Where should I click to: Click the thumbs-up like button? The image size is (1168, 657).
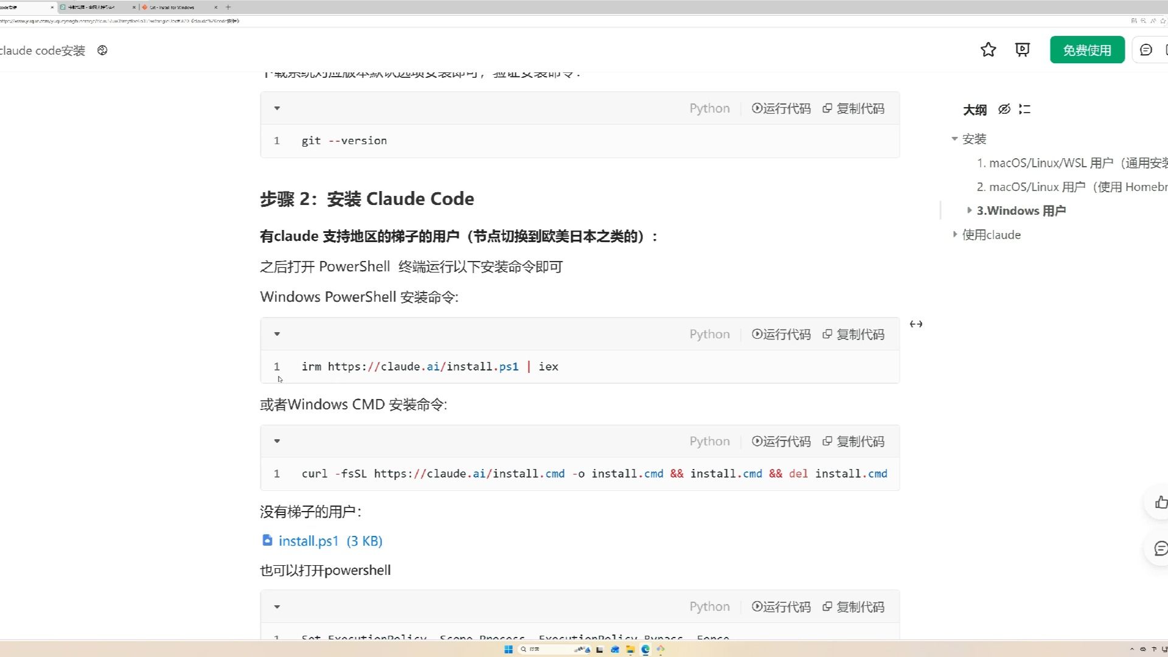(1161, 502)
